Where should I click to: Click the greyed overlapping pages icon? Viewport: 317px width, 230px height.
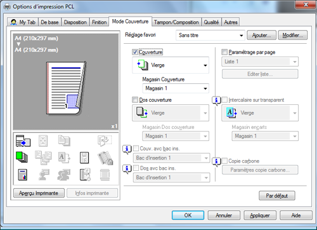pos(64,140)
